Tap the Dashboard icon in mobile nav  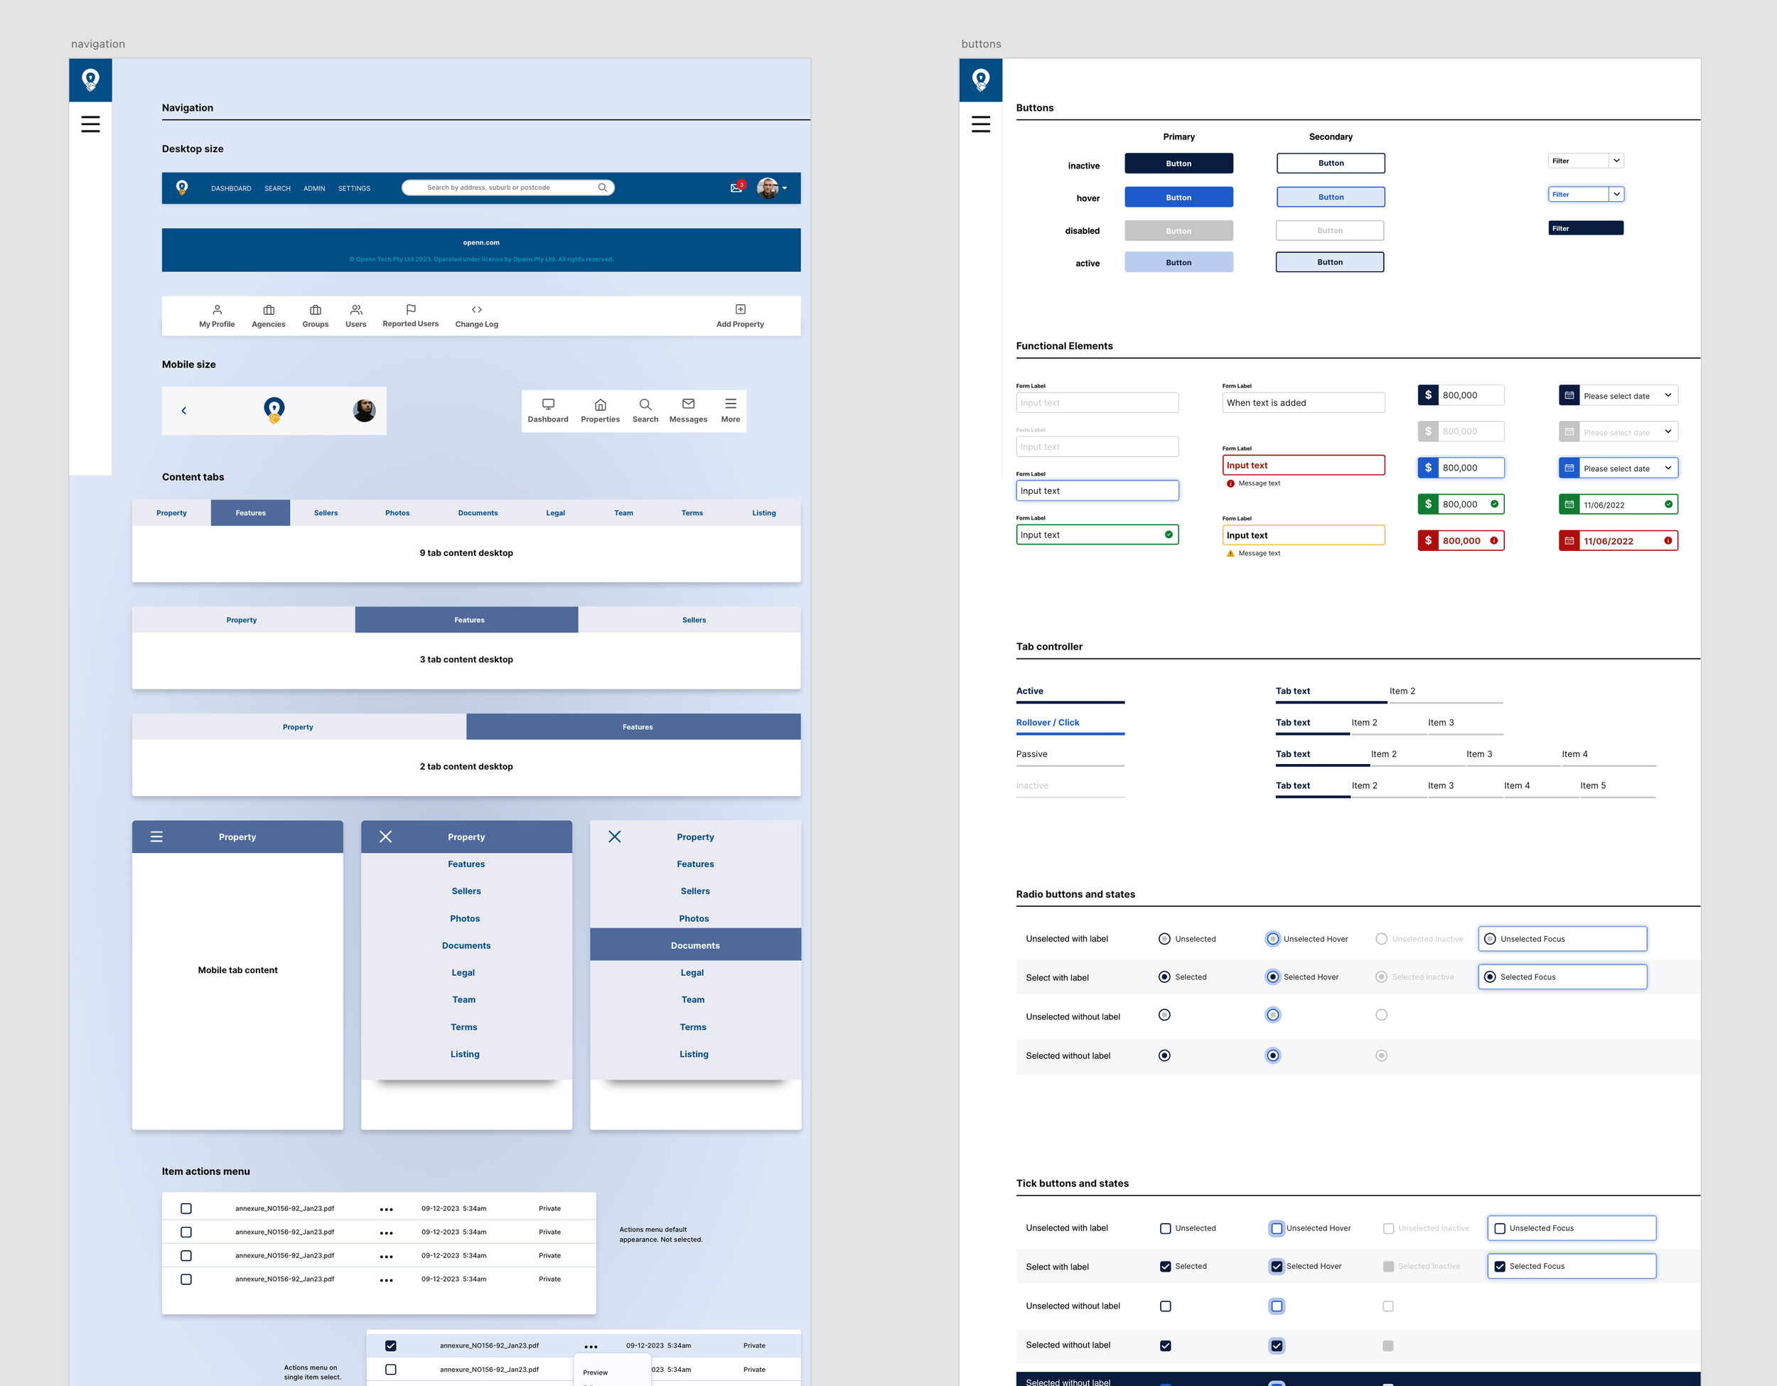coord(549,404)
